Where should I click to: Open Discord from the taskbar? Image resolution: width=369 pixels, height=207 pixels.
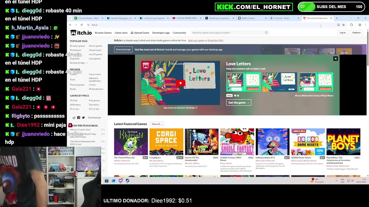121,181
